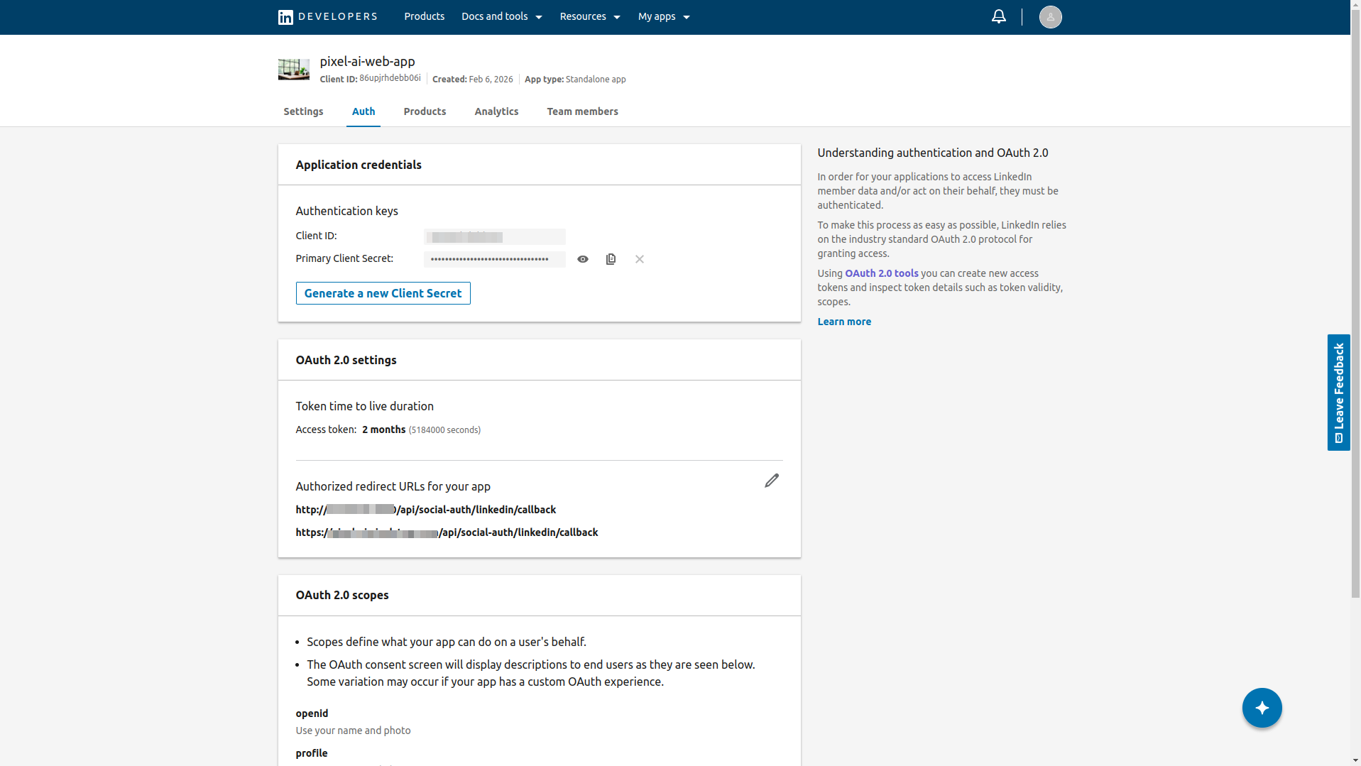This screenshot has width=1361, height=766.
Task: Open Products in the top navigation
Action: click(x=425, y=16)
